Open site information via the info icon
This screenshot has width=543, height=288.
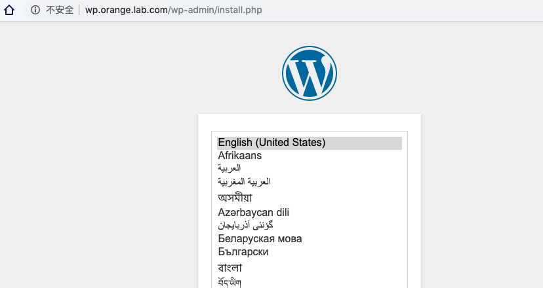[35, 10]
